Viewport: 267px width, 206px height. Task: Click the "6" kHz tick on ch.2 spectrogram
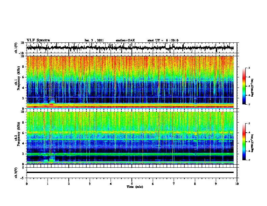point(23,133)
